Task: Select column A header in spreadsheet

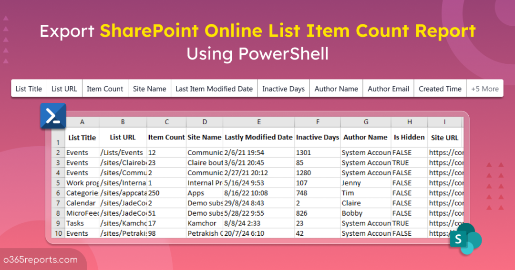Action: tap(82, 122)
